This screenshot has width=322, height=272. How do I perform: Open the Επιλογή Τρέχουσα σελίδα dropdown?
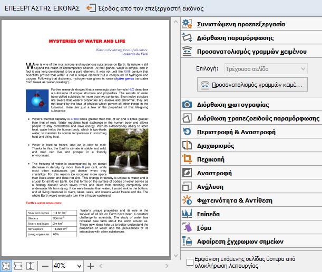pyautogui.click(x=266, y=69)
